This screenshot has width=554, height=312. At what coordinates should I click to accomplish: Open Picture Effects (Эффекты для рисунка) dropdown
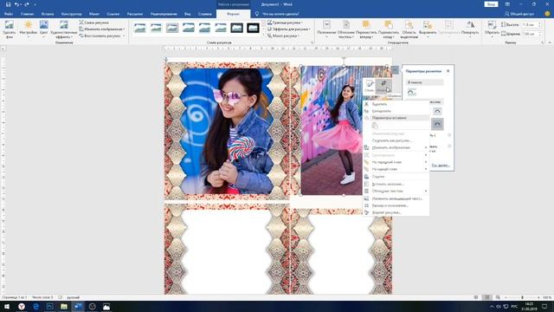(288, 29)
